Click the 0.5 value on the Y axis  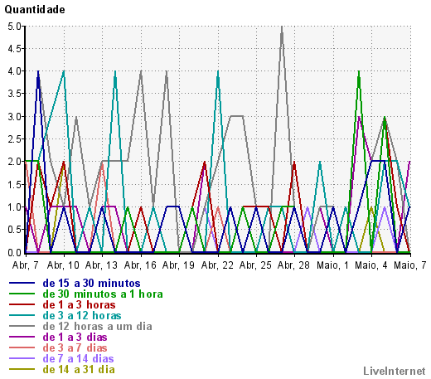tap(14, 230)
